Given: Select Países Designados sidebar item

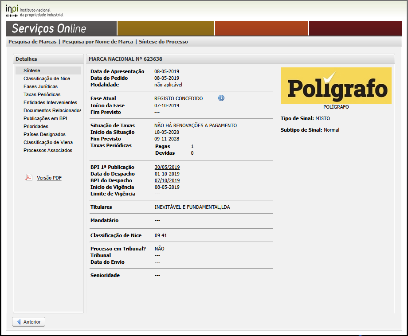Looking at the screenshot, I should coord(44,134).
